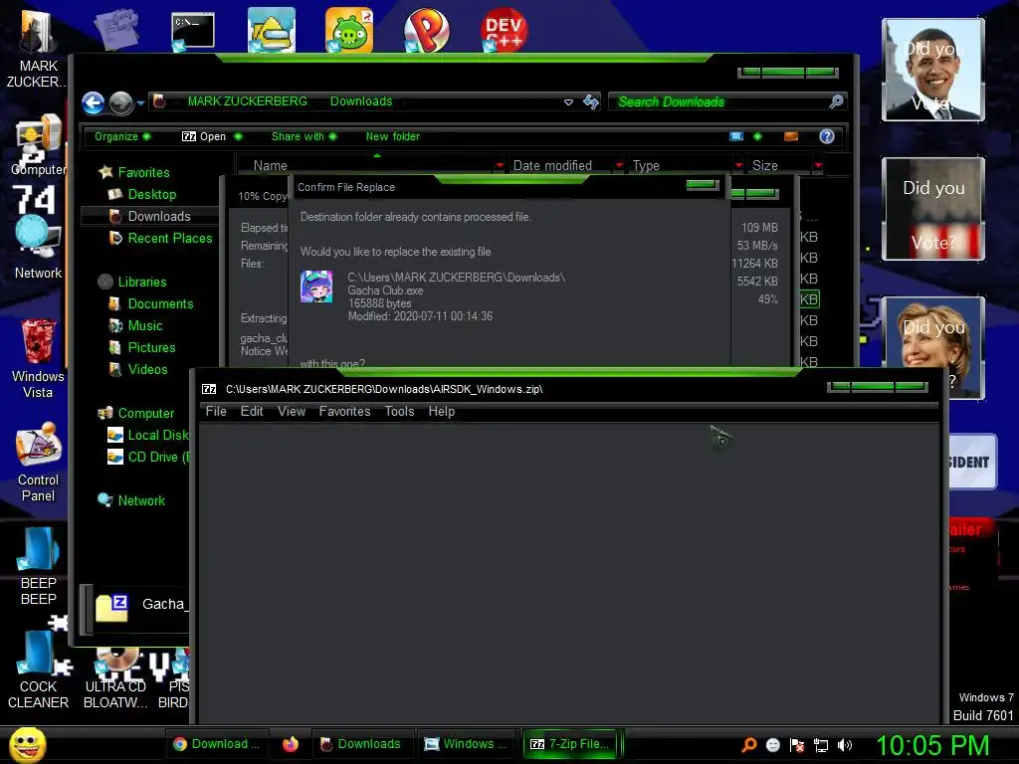Click the blue Help question mark icon
The height and width of the screenshot is (764, 1019).
pyautogui.click(x=827, y=136)
